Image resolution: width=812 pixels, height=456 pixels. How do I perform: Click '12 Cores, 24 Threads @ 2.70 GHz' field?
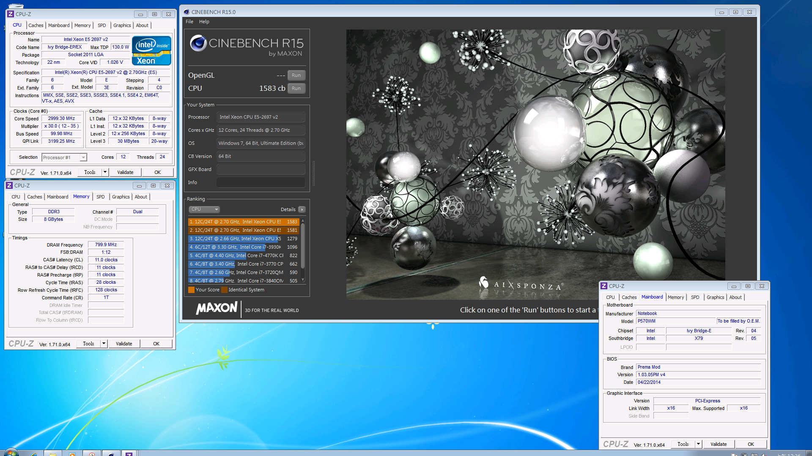pos(261,130)
